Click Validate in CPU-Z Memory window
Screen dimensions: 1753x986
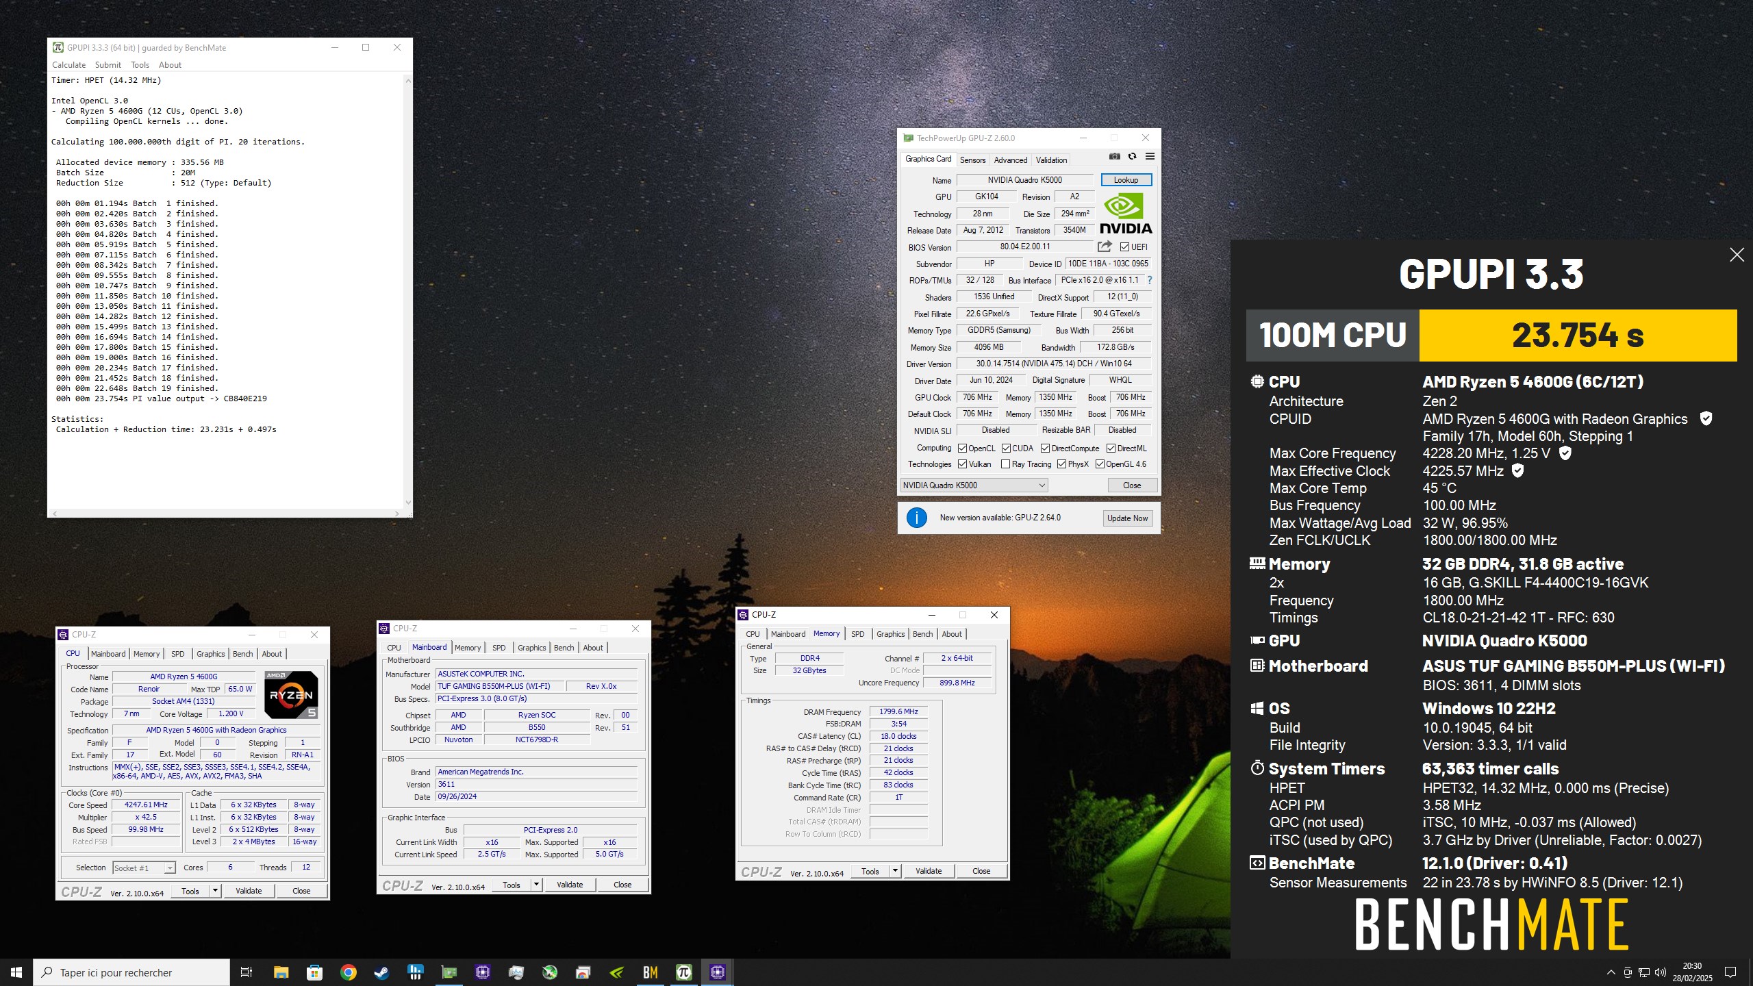tap(929, 871)
